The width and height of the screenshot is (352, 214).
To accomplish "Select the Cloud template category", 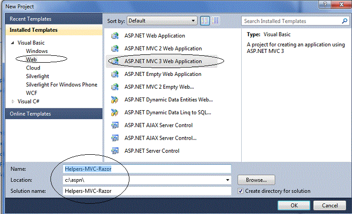I will point(33,68).
